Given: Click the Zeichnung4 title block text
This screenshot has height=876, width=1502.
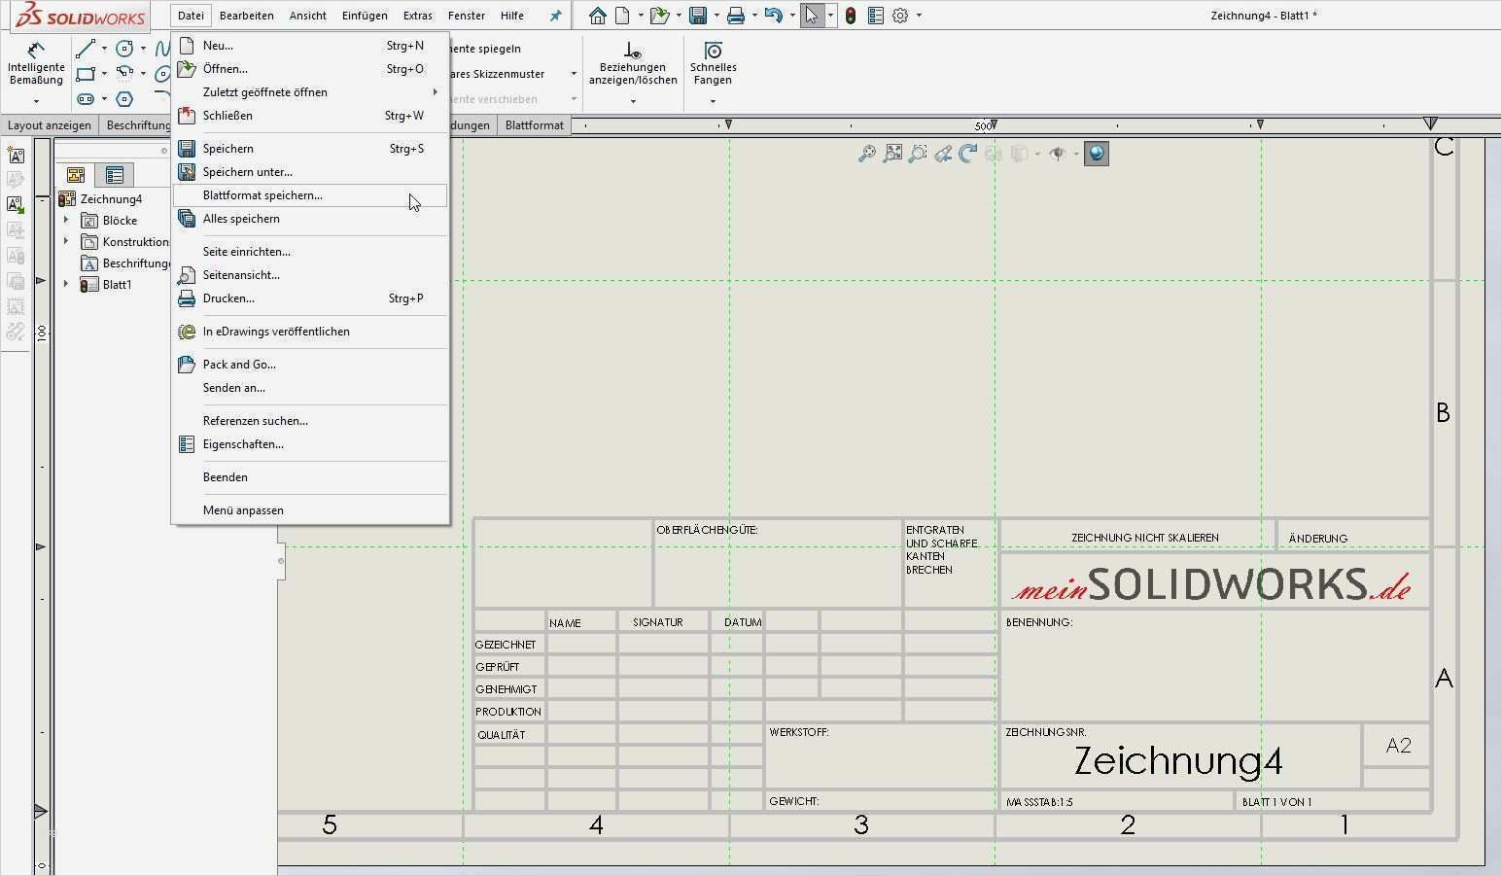Looking at the screenshot, I should pos(1178,760).
